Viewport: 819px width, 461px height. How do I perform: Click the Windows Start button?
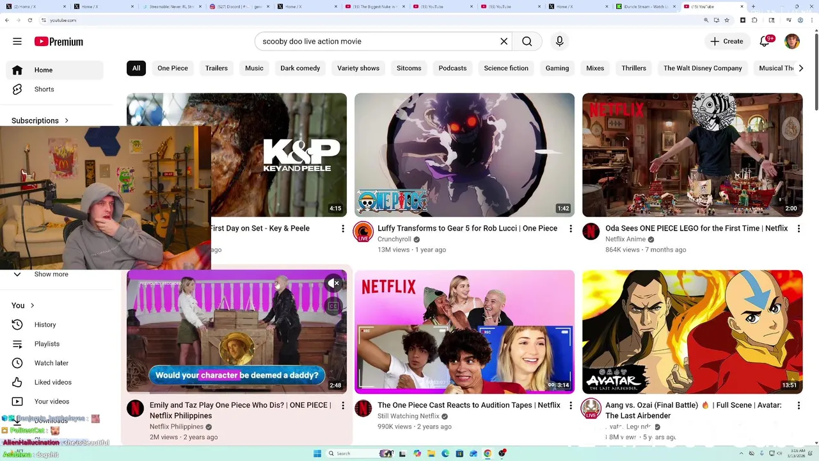pos(317,453)
